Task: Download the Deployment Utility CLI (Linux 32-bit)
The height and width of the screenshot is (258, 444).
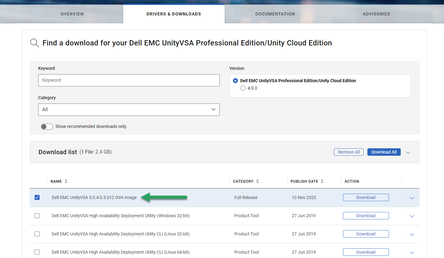Action: coord(366,234)
